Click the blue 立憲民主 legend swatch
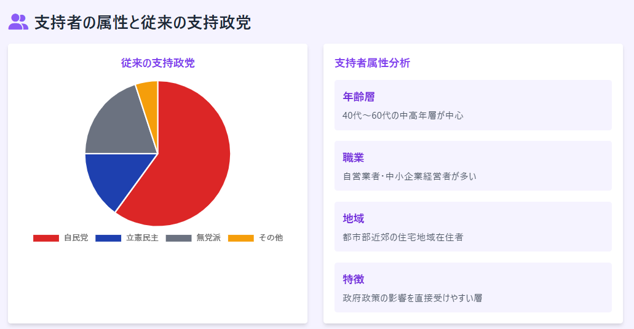The height and width of the screenshot is (329, 634). pos(108,238)
